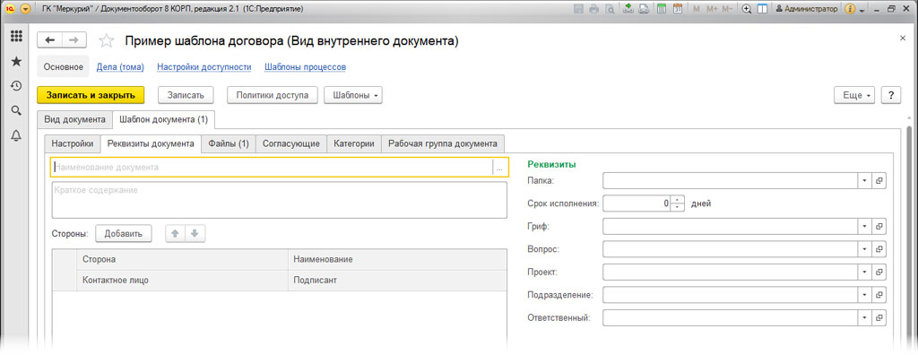Open the Настройки доступности link
918x355 pixels.
(204, 67)
